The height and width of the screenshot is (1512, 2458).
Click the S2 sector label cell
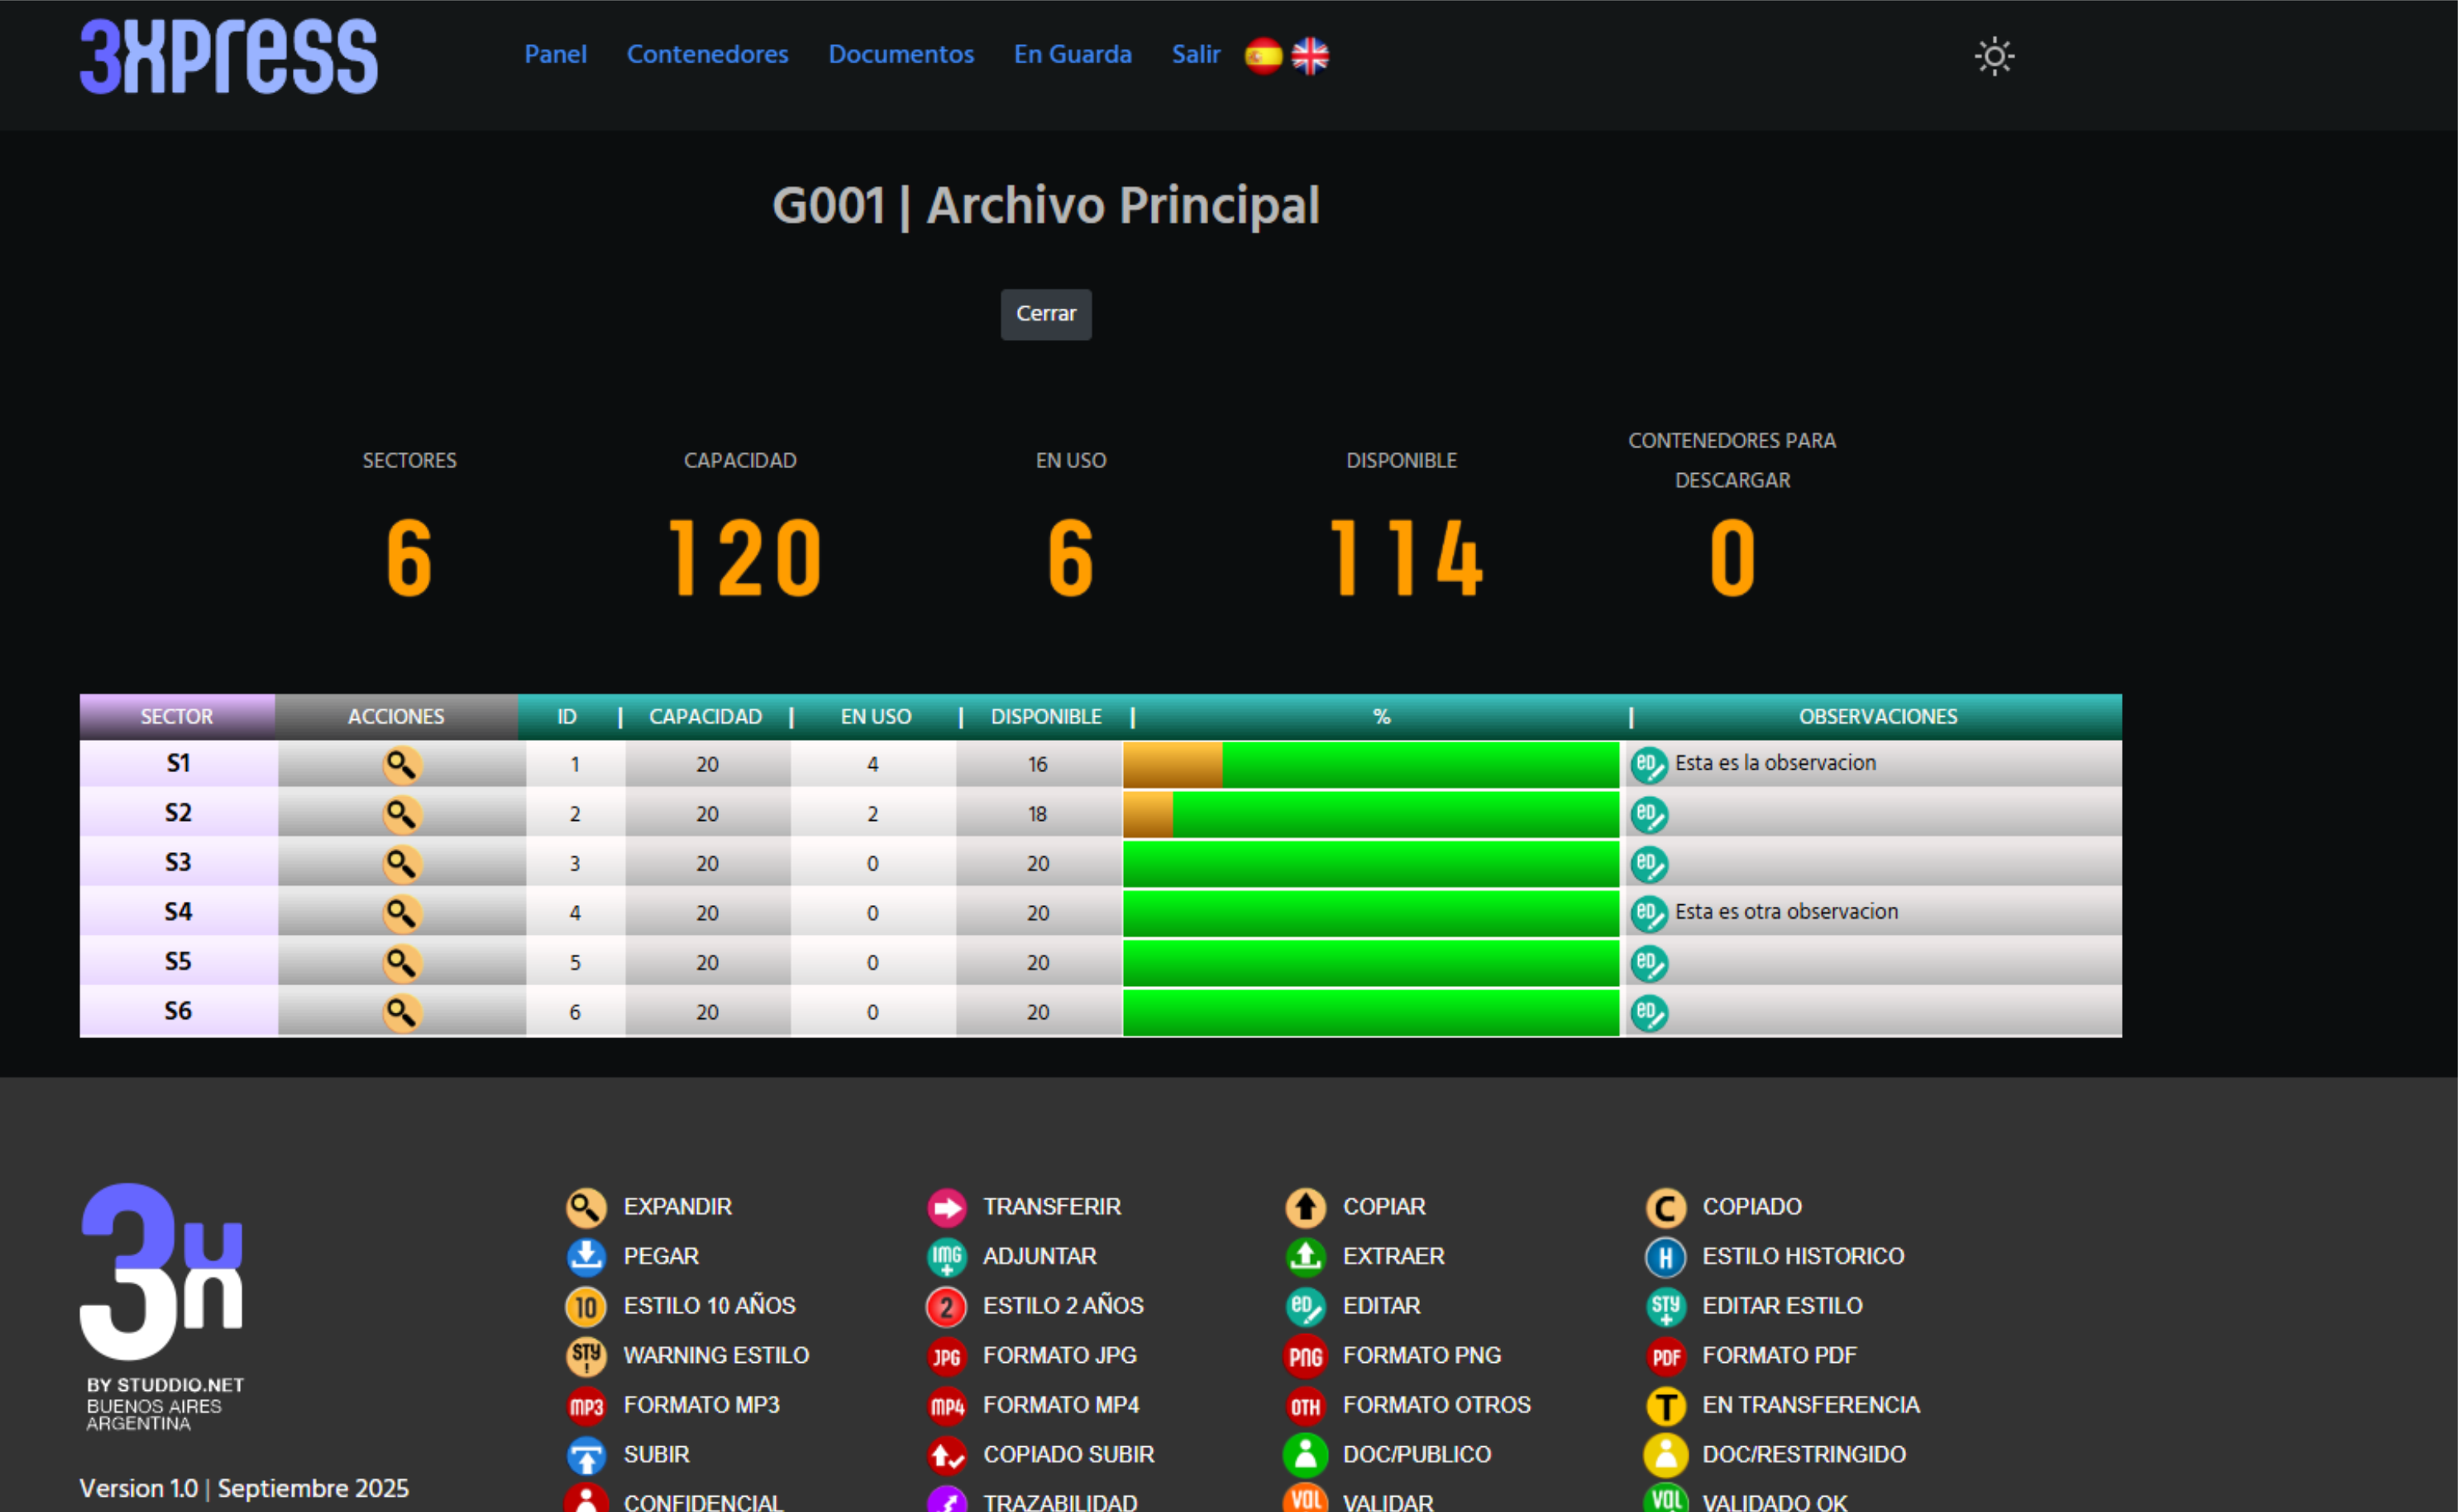coord(178,813)
